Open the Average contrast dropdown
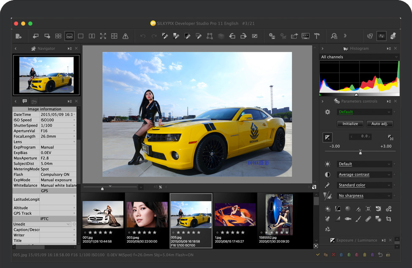The height and width of the screenshot is (268, 412). click(365, 175)
